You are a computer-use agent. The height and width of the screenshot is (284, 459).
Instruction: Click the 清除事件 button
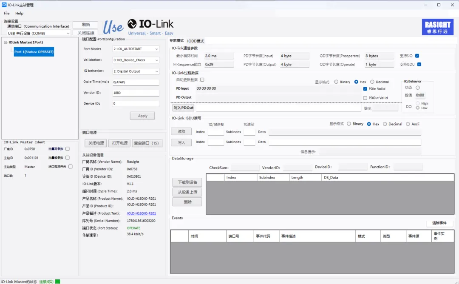pos(439,223)
